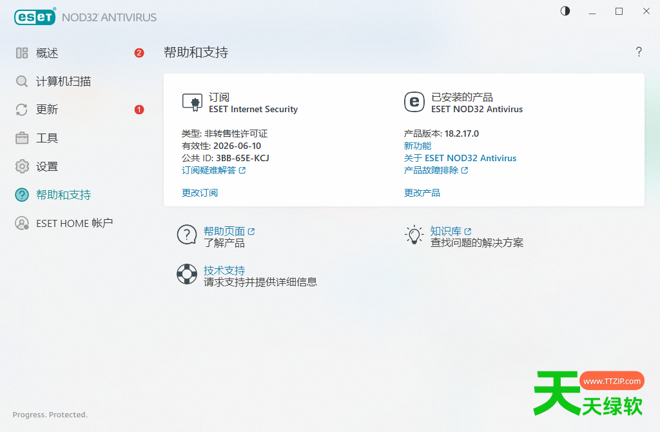
Task: Open the 新功能 link
Action: coord(418,146)
